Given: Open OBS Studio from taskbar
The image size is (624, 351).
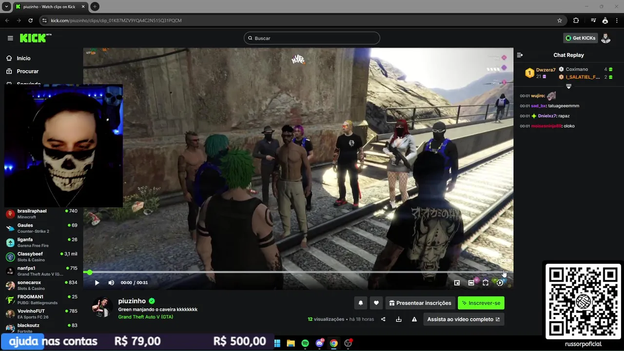Looking at the screenshot, I should 348,343.
